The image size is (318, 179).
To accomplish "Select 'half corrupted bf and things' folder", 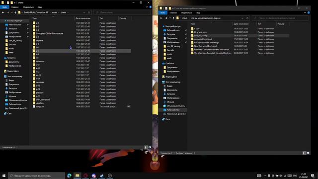I will tap(206, 42).
